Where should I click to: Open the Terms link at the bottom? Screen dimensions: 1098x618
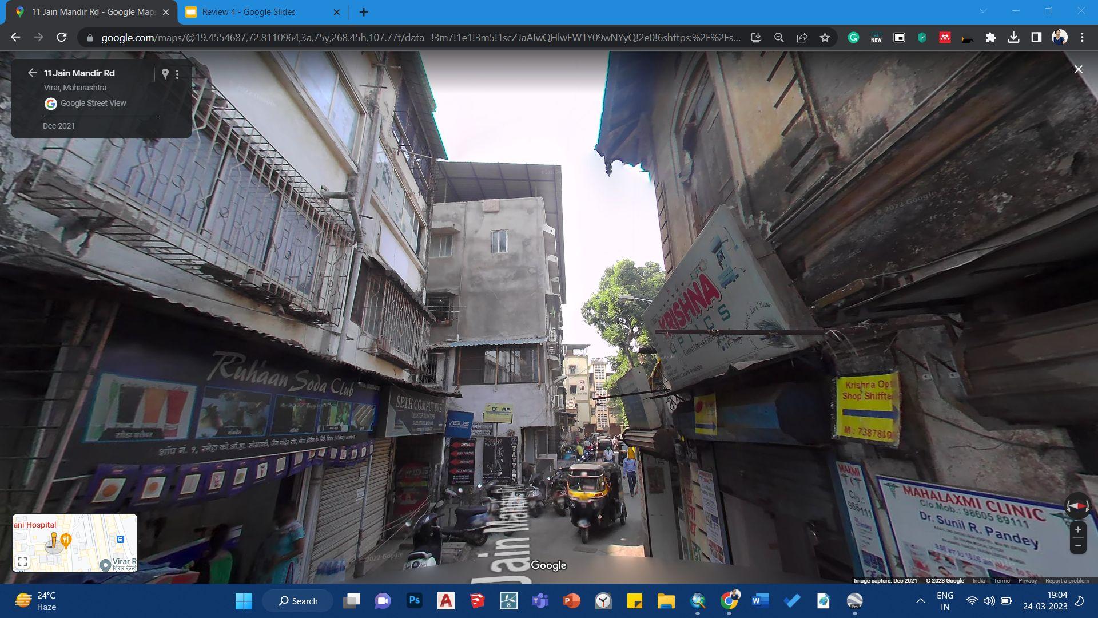[1001, 580]
